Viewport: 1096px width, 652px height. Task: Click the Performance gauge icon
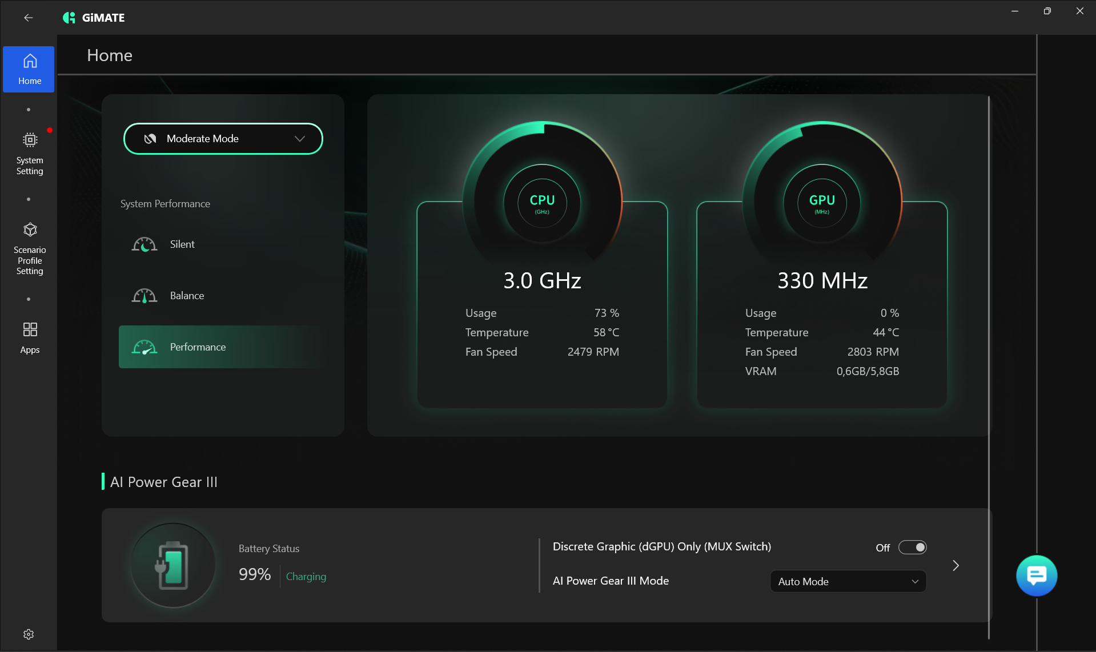coord(144,347)
